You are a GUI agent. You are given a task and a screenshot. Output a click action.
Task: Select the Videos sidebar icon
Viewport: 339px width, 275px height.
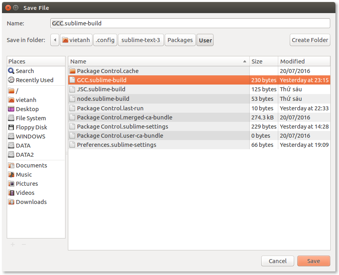[x=12, y=192]
